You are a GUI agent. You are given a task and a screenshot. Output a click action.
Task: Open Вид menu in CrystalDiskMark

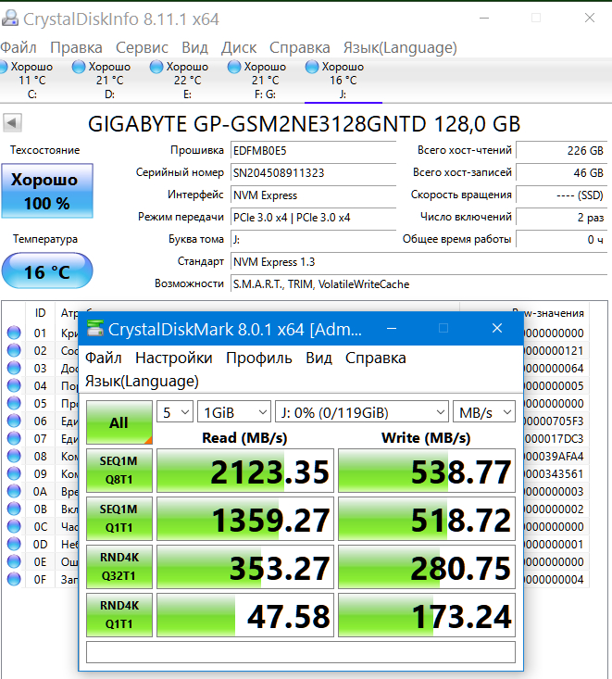point(318,358)
